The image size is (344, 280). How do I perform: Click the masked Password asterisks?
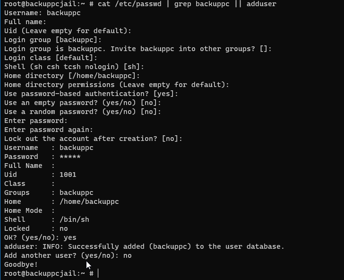pos(70,157)
